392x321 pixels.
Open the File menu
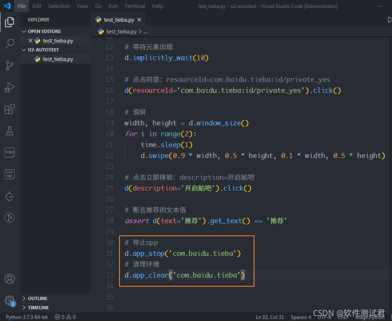click(x=21, y=6)
